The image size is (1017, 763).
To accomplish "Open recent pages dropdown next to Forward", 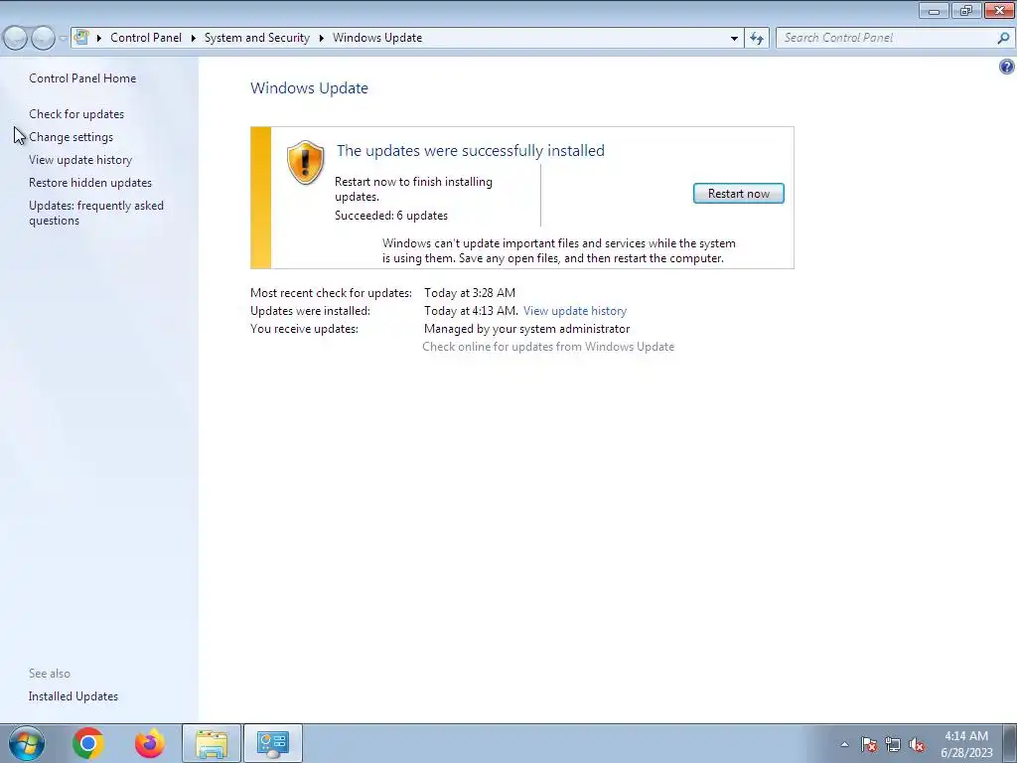I will 63,39.
